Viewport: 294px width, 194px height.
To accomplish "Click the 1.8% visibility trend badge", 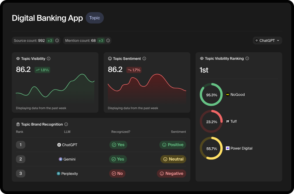I will [x=42, y=70].
